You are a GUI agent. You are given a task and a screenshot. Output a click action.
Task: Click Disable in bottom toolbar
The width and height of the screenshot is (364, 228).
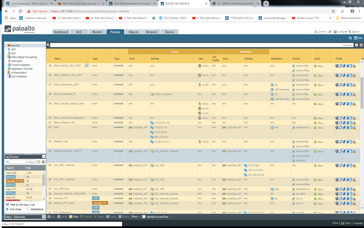(124, 217)
